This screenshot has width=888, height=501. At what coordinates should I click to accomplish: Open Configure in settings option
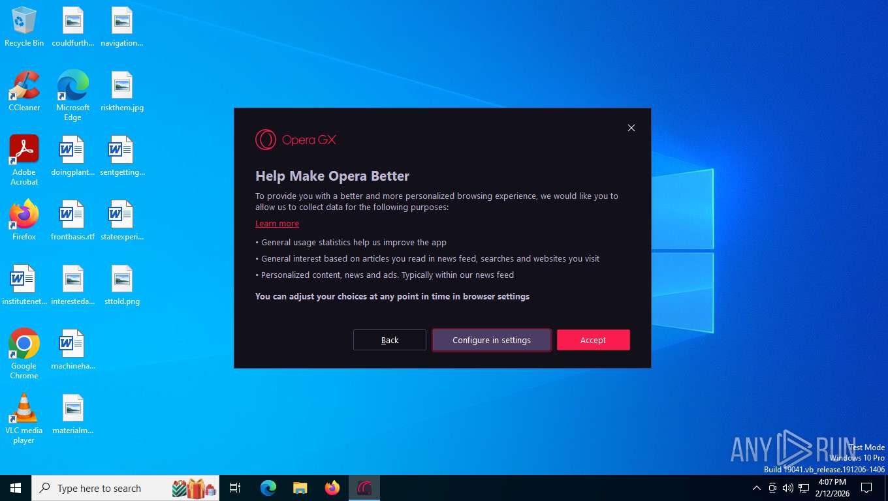[x=492, y=340]
